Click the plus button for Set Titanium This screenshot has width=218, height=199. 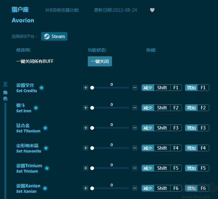tap(86, 128)
